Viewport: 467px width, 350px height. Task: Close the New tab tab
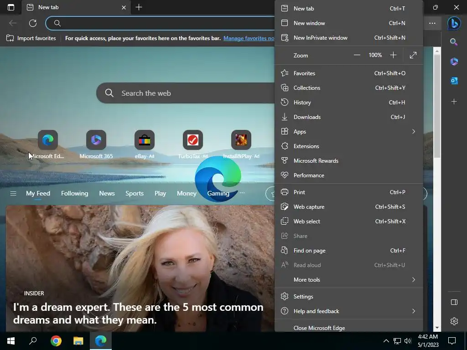click(x=124, y=7)
